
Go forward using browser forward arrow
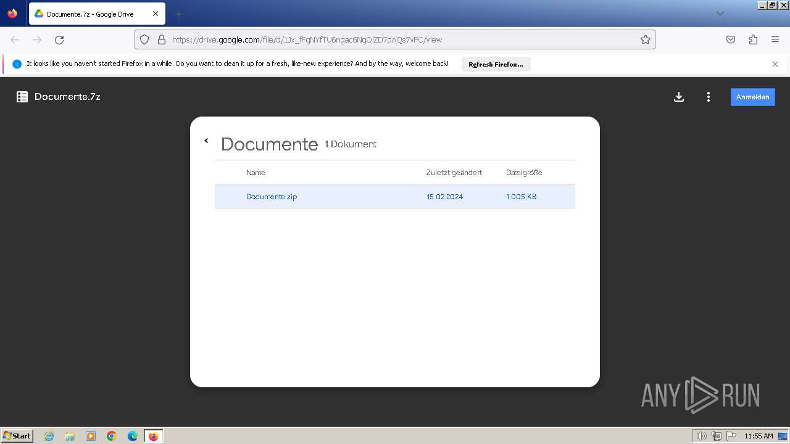37,39
